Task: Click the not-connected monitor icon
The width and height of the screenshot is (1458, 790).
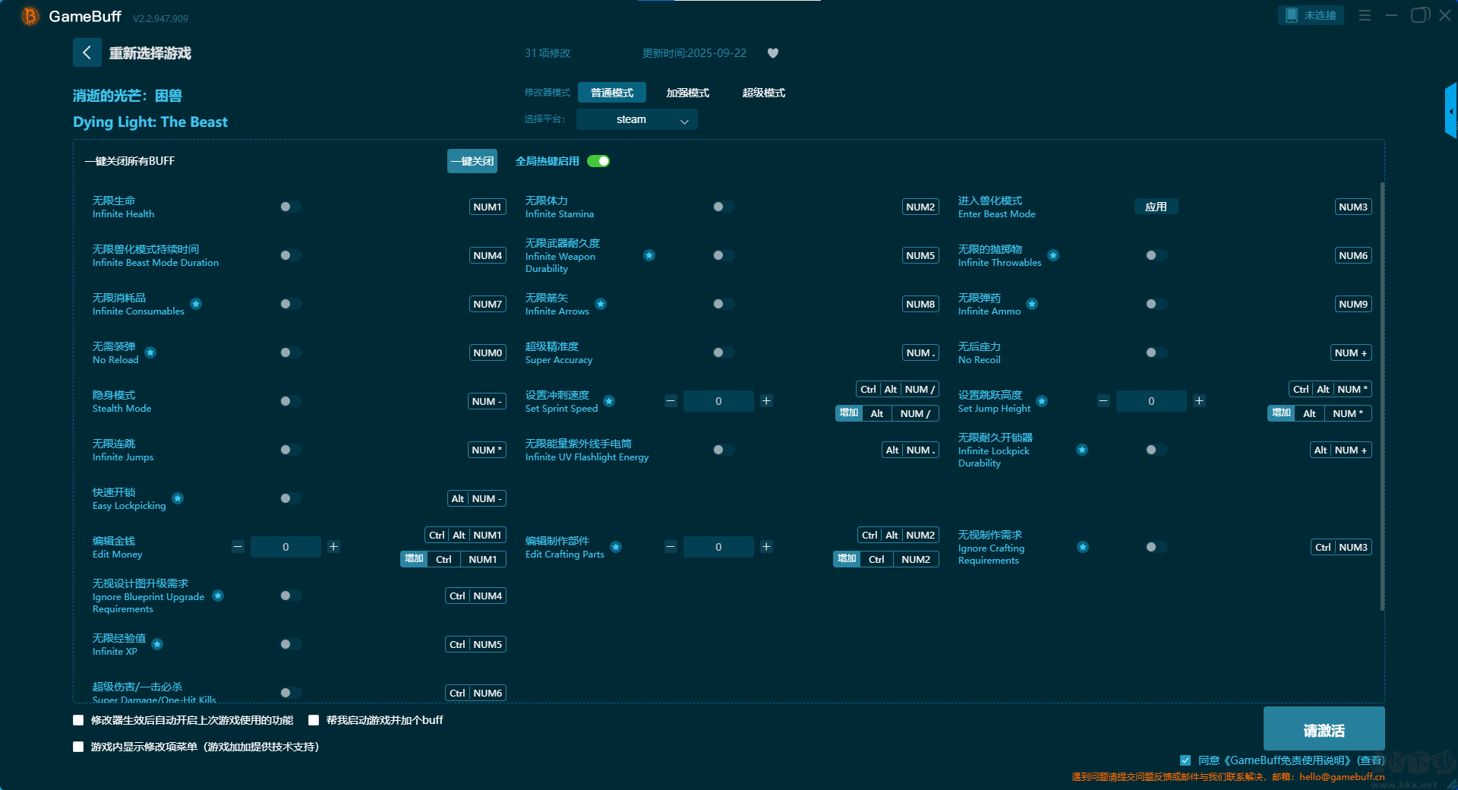Action: point(1291,15)
